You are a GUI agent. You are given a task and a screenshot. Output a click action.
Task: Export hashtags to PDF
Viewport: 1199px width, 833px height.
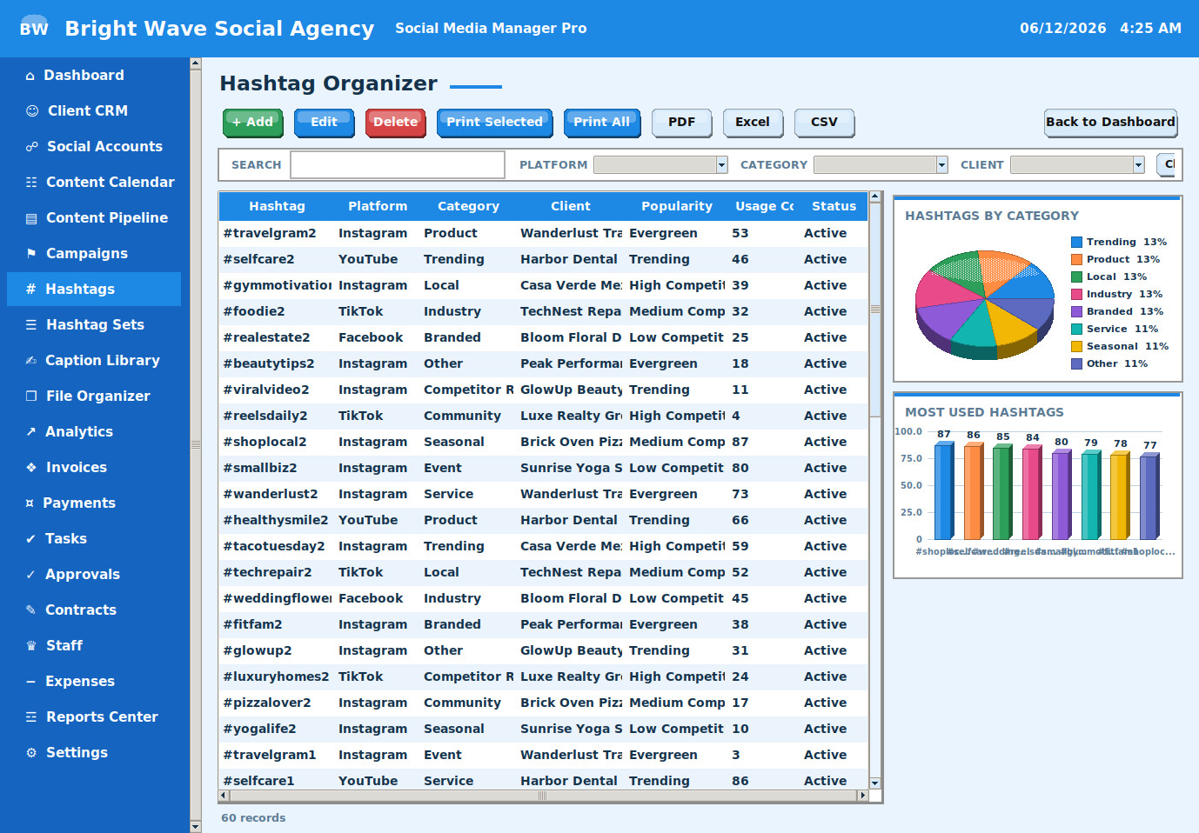pos(681,123)
